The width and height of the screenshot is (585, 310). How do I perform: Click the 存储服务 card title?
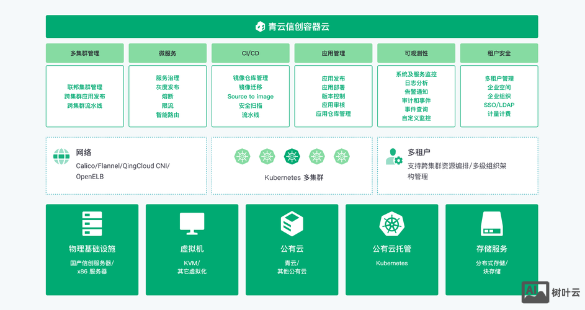pos(492,249)
